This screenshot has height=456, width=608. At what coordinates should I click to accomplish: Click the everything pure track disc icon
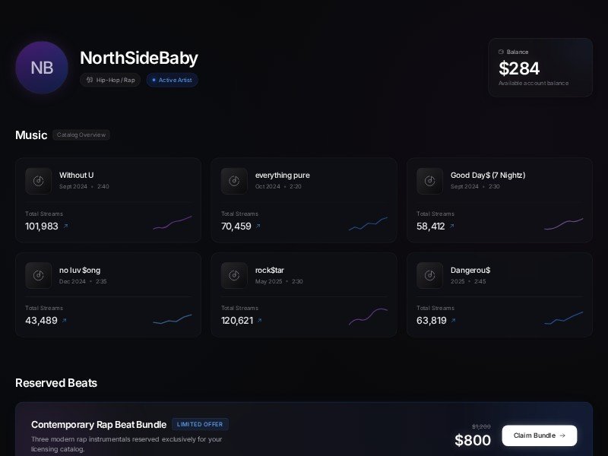pyautogui.click(x=234, y=181)
